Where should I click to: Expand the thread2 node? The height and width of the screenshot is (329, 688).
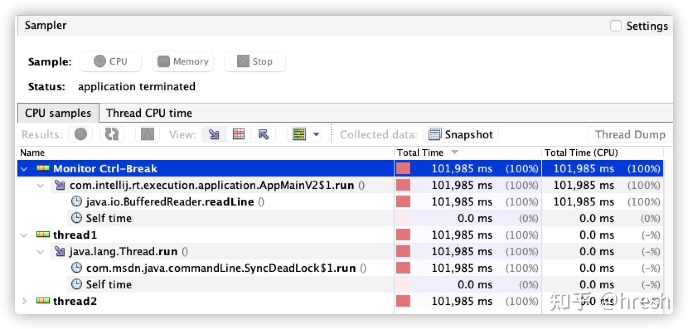click(24, 301)
